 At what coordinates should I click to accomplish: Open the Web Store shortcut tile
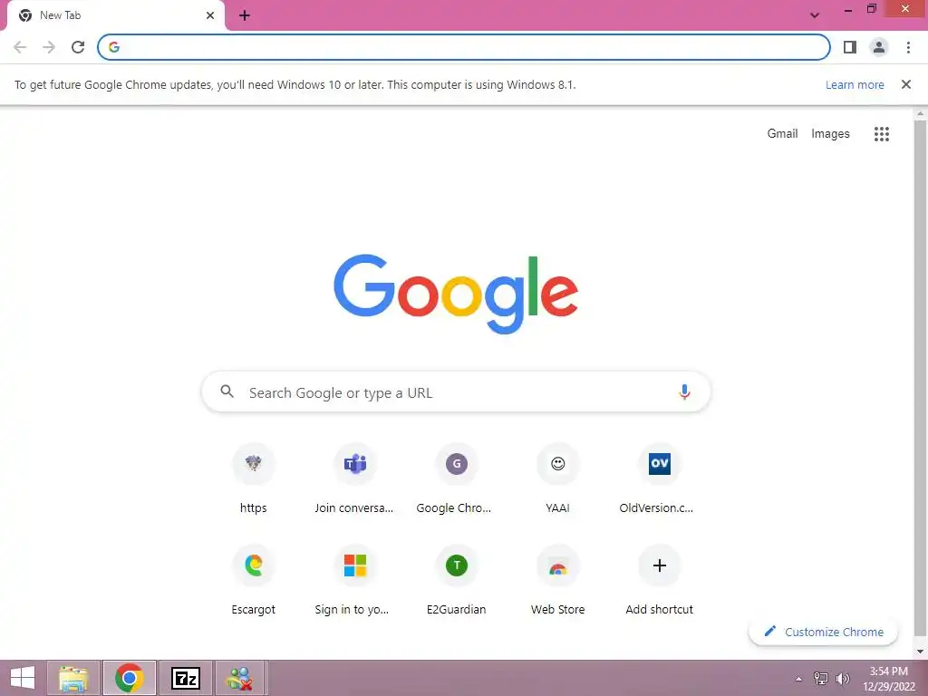pyautogui.click(x=557, y=581)
